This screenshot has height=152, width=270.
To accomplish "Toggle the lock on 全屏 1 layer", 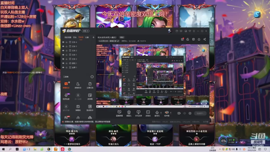I will pos(66,67).
